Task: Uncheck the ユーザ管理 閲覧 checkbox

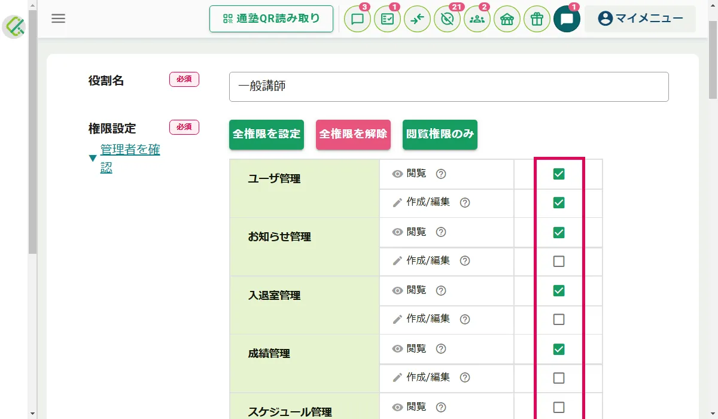Action: [x=559, y=174]
